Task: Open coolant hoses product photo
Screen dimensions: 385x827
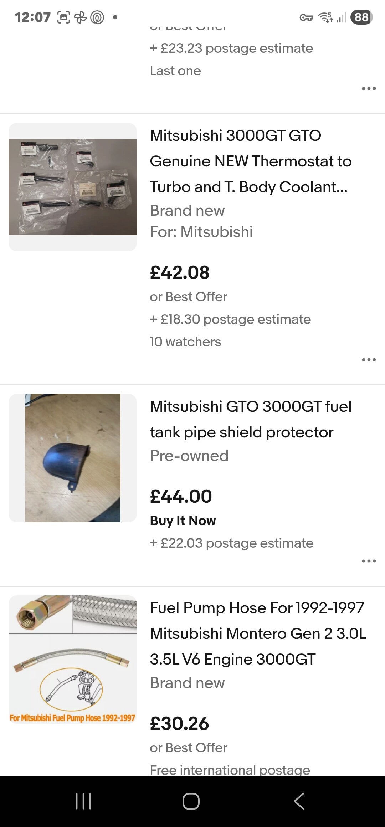Action: (x=73, y=187)
